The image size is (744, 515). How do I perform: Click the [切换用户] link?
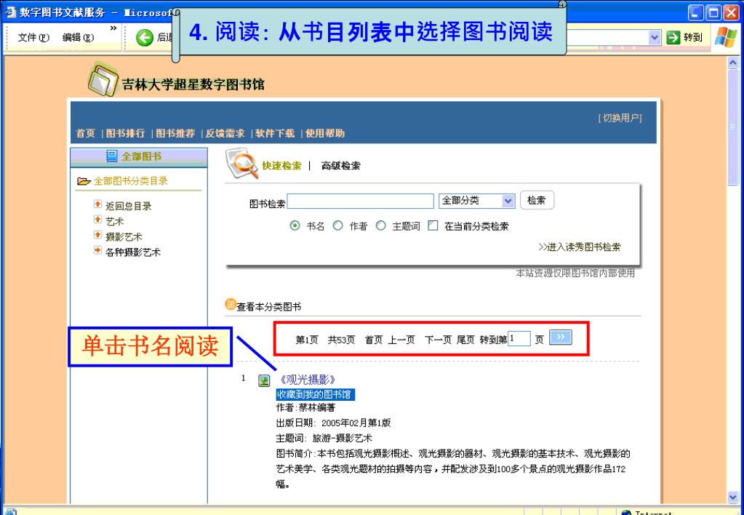pos(620,118)
